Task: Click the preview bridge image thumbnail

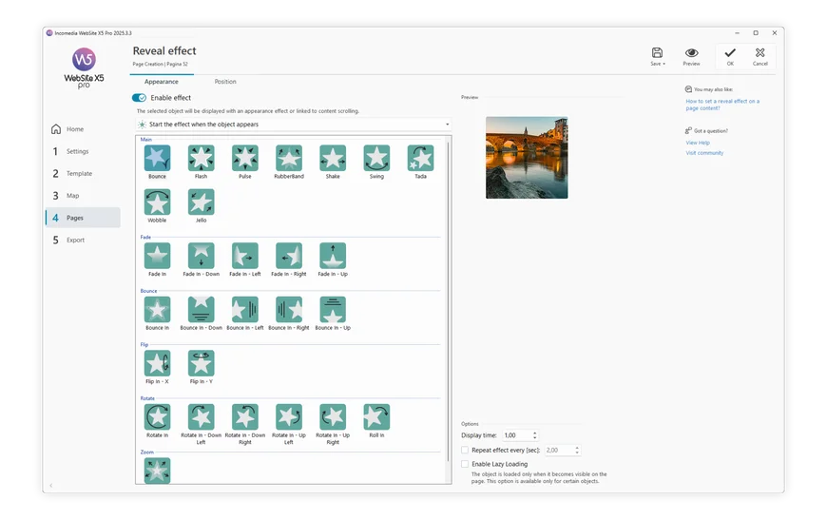Action: [526, 157]
